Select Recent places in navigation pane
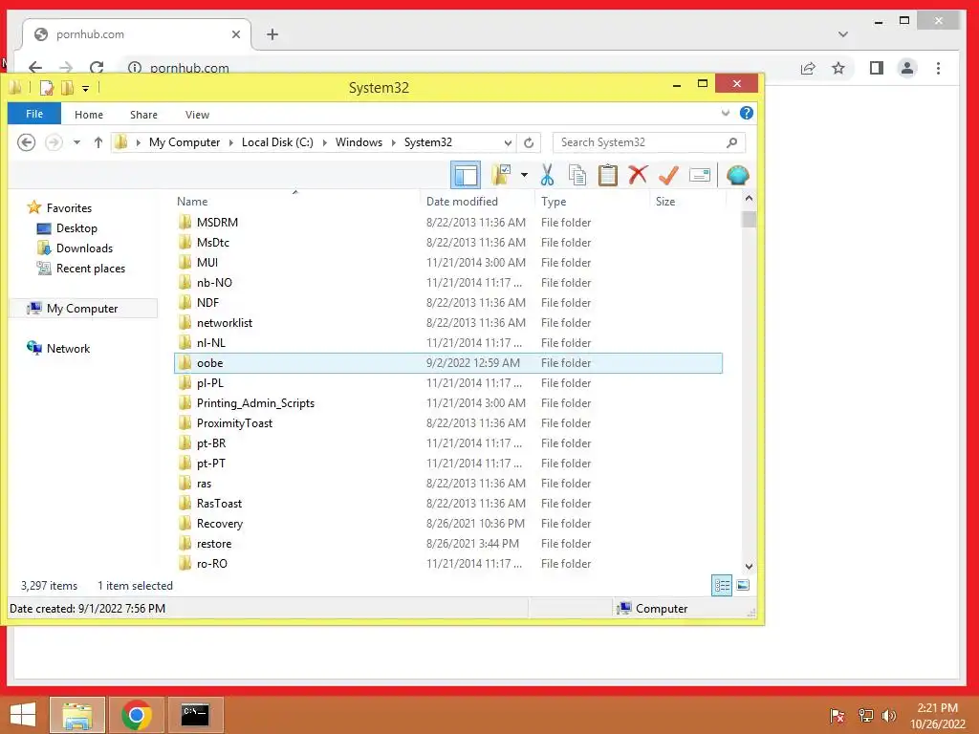Screen dimensions: 979x734 [91, 269]
